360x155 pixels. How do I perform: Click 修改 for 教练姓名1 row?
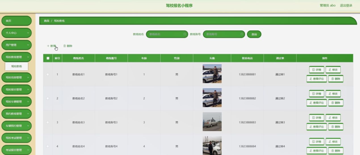(x=333, y=70)
